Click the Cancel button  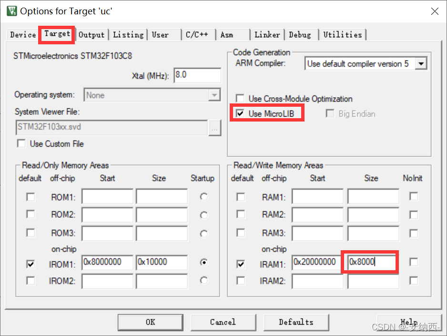[223, 322]
